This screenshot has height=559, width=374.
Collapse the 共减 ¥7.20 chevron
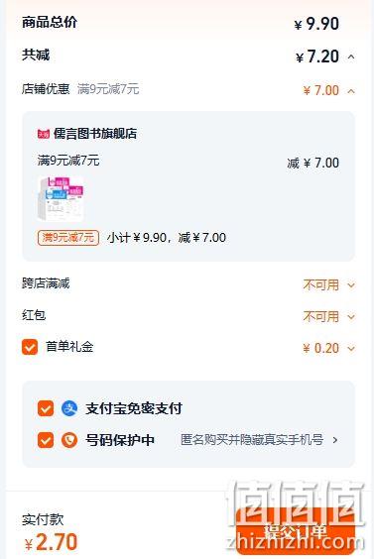click(351, 57)
